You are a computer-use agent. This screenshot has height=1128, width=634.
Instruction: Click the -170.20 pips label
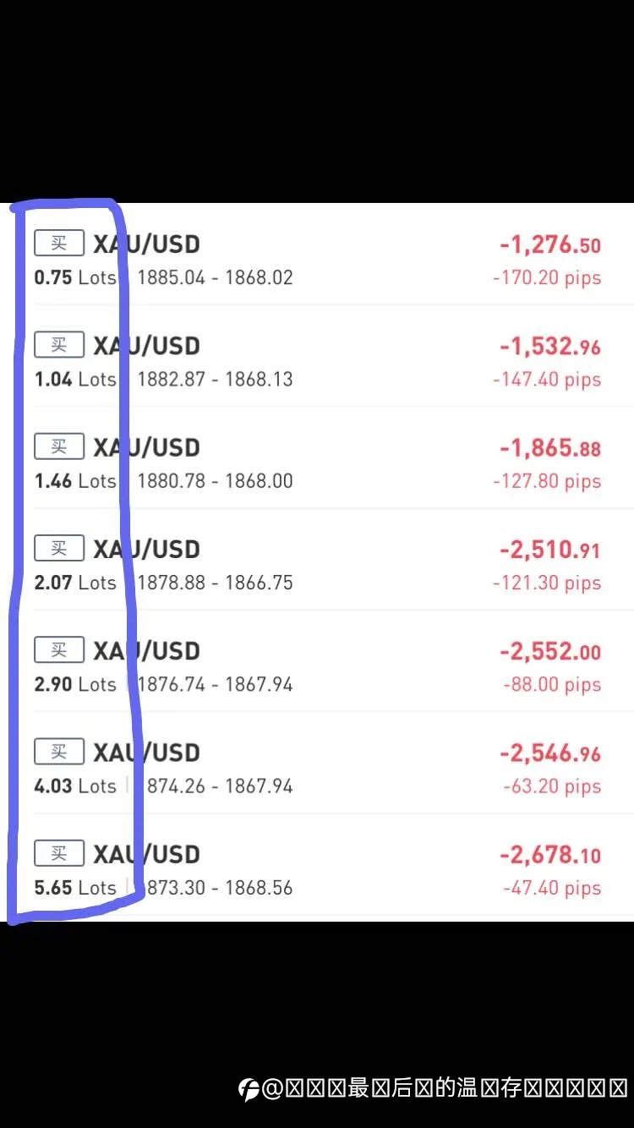point(547,278)
